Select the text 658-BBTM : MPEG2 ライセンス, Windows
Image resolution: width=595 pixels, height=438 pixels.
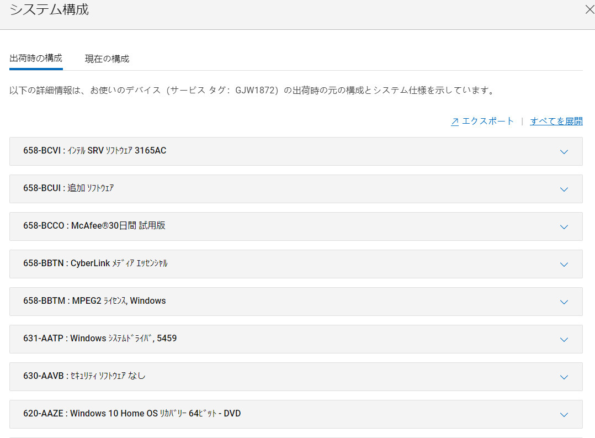click(x=94, y=301)
